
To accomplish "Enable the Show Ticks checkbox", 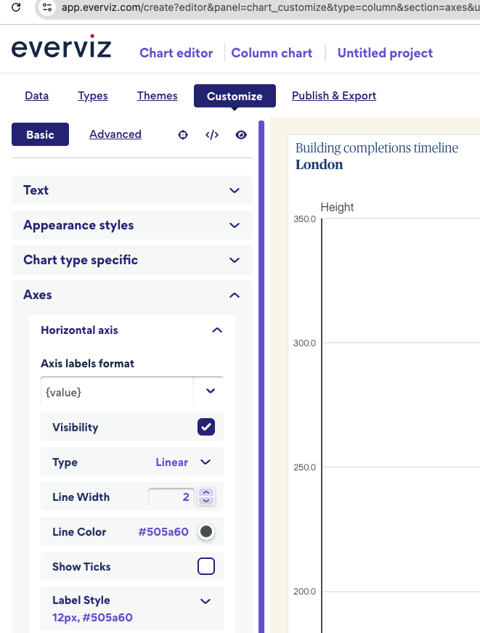I will 206,566.
